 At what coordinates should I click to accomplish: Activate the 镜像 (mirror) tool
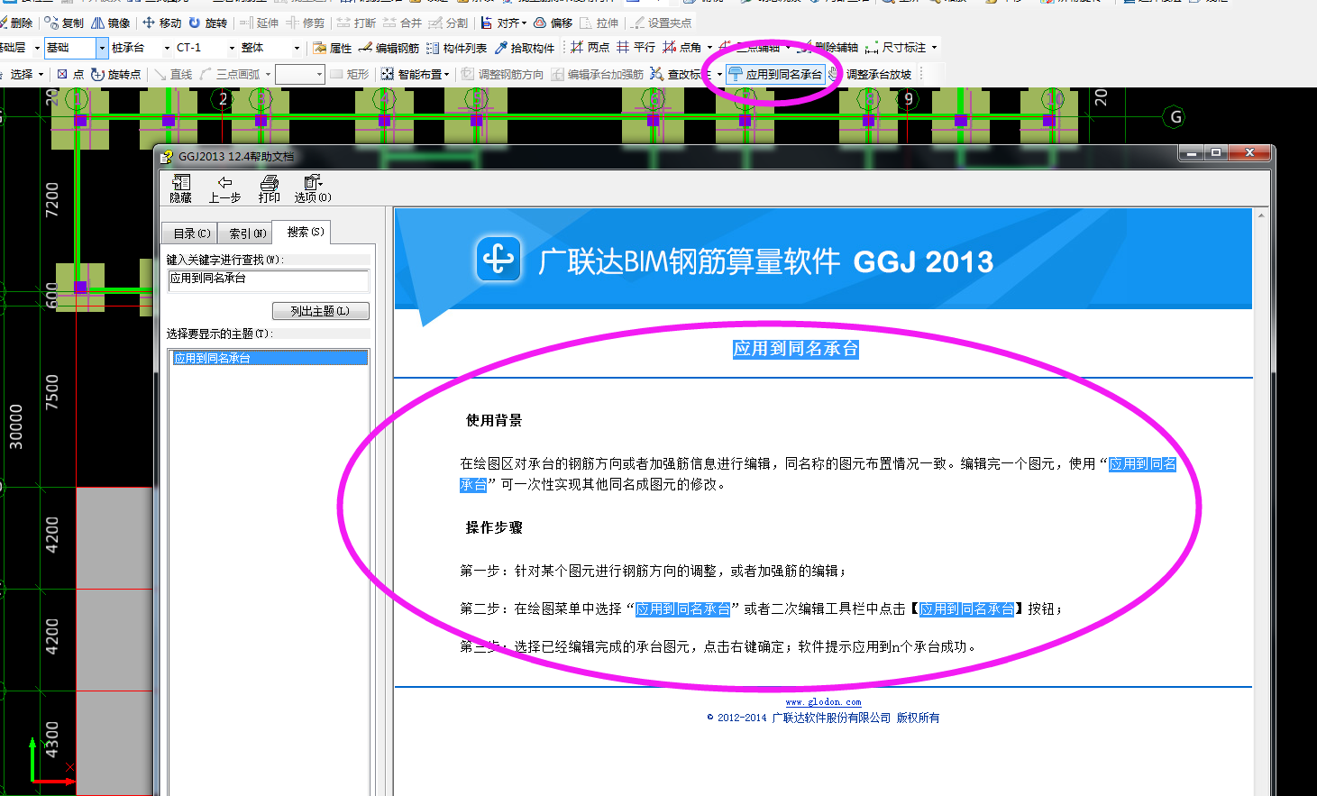[x=111, y=23]
